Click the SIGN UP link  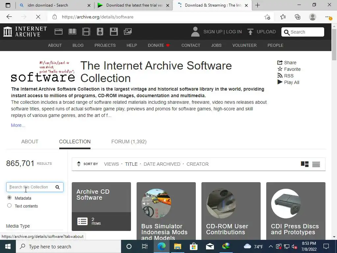[x=213, y=32]
